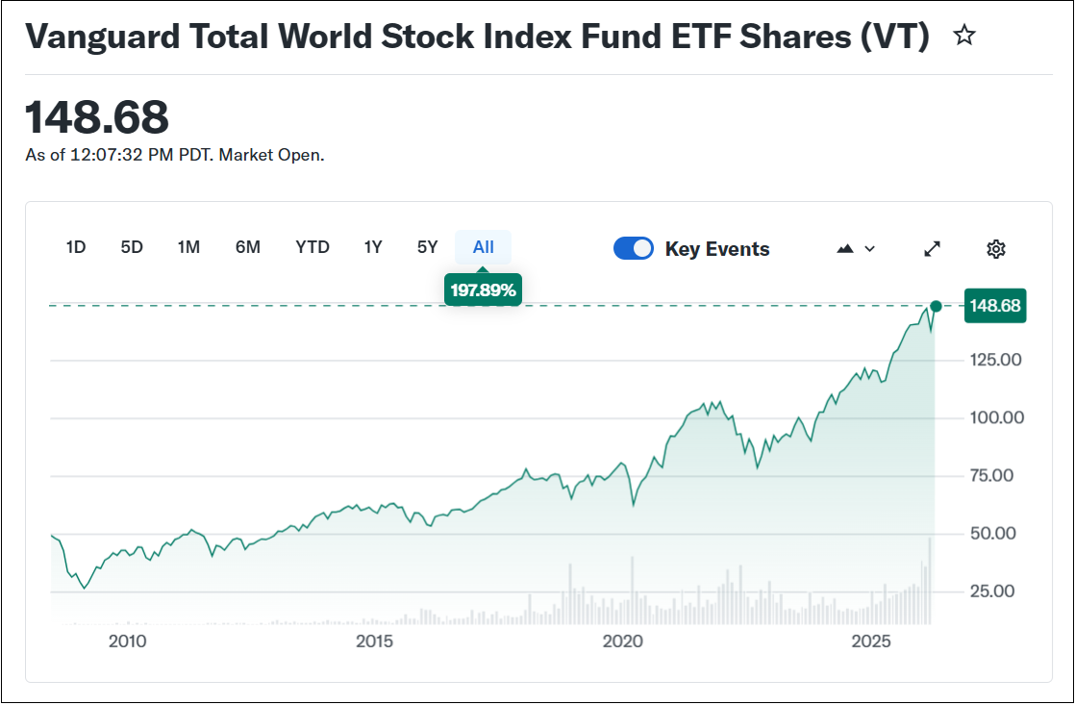Select the 1D time range
1075x705 pixels.
point(76,247)
